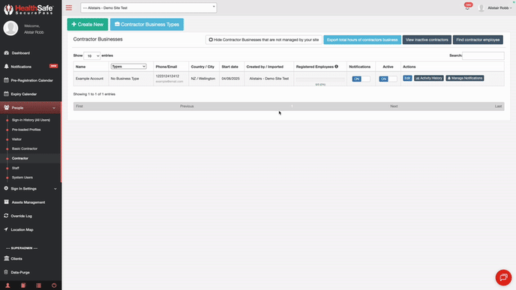Click the Last pagination link
Viewport: 516px width, 290px height.
point(498,106)
